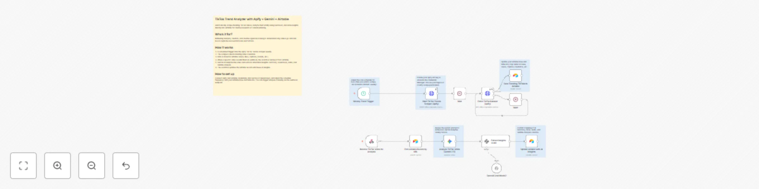Select the Start TikTok Trends Scraper HTTP node
This screenshot has width=759, height=189.
(431, 94)
